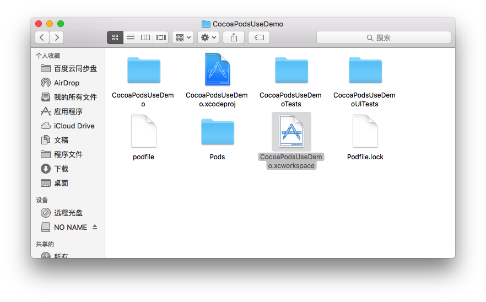
Task: Go back with the left chevron button
Action: click(42, 37)
